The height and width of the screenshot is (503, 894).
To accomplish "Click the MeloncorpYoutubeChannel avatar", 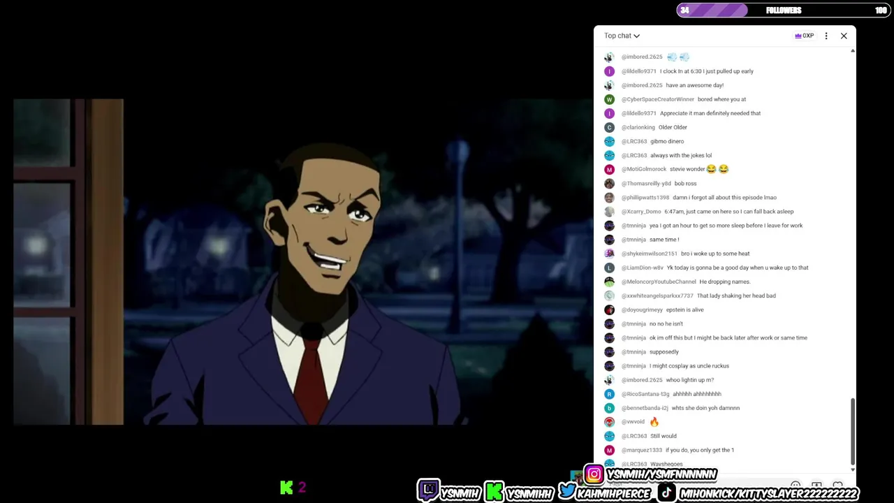I will click(x=609, y=282).
